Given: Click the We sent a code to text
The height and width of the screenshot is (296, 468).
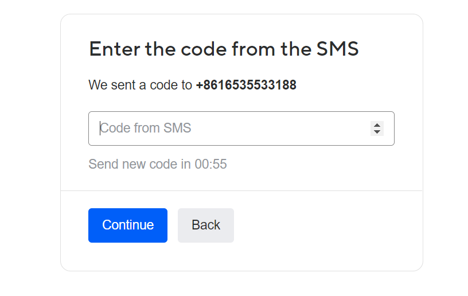Looking at the screenshot, I should [141, 85].
